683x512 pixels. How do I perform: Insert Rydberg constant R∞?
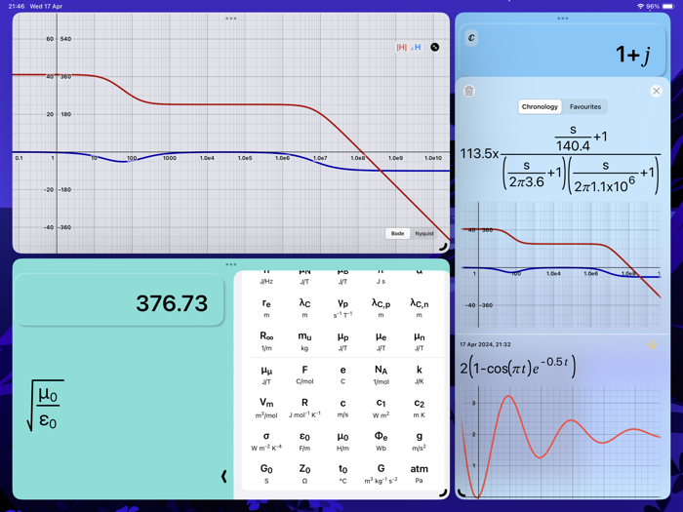266,341
